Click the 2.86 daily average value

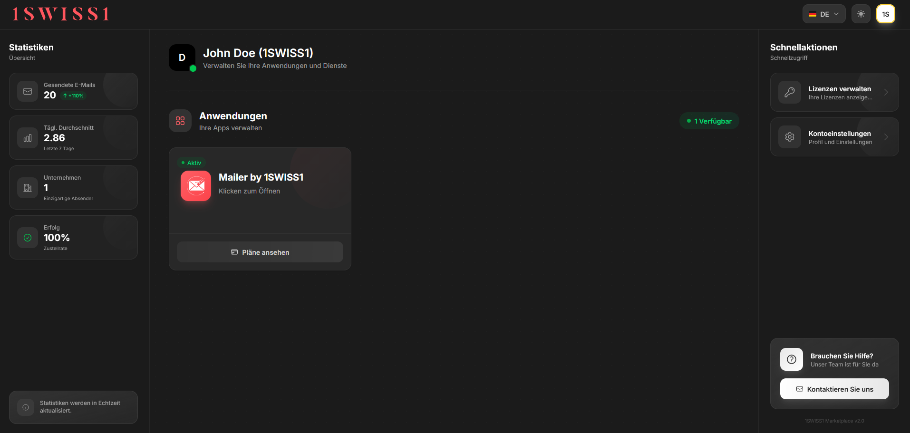tap(54, 138)
